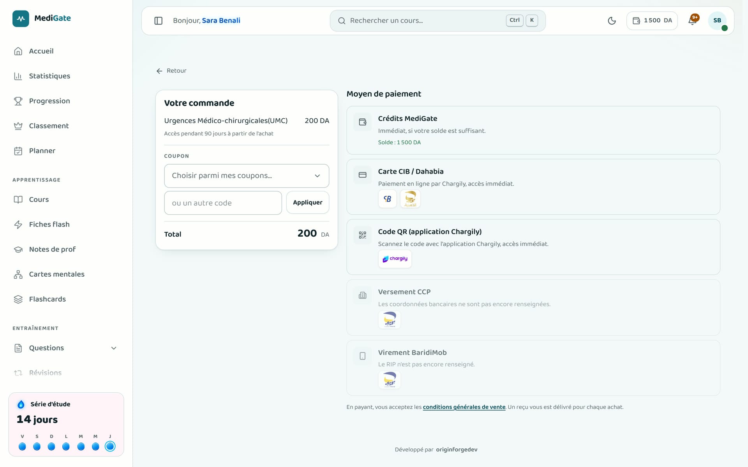Open Fiches flash in the sidebar
The image size is (748, 467).
pos(66,224)
